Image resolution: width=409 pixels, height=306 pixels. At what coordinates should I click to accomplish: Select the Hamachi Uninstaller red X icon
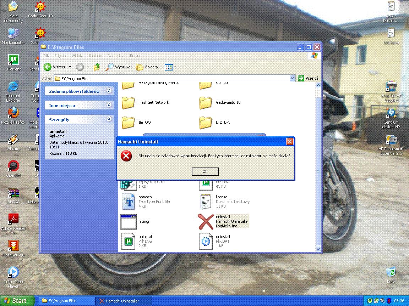click(x=206, y=222)
